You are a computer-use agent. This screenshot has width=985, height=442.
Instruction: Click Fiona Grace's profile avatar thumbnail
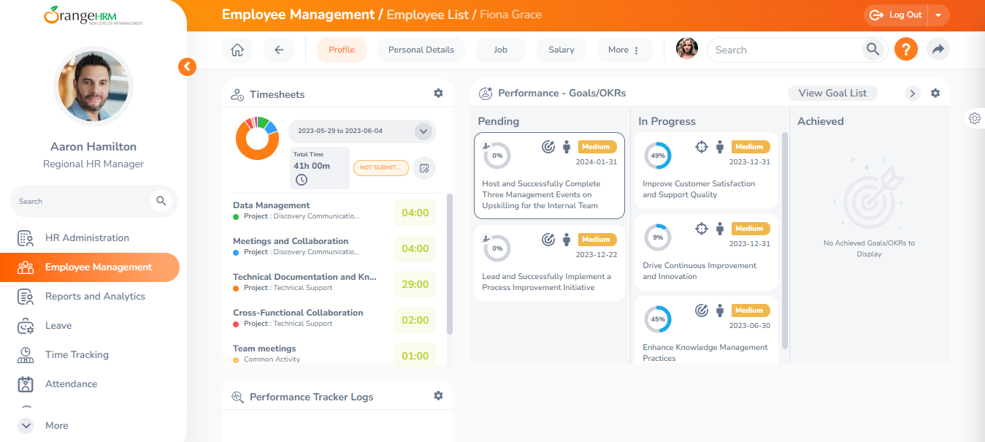(686, 49)
